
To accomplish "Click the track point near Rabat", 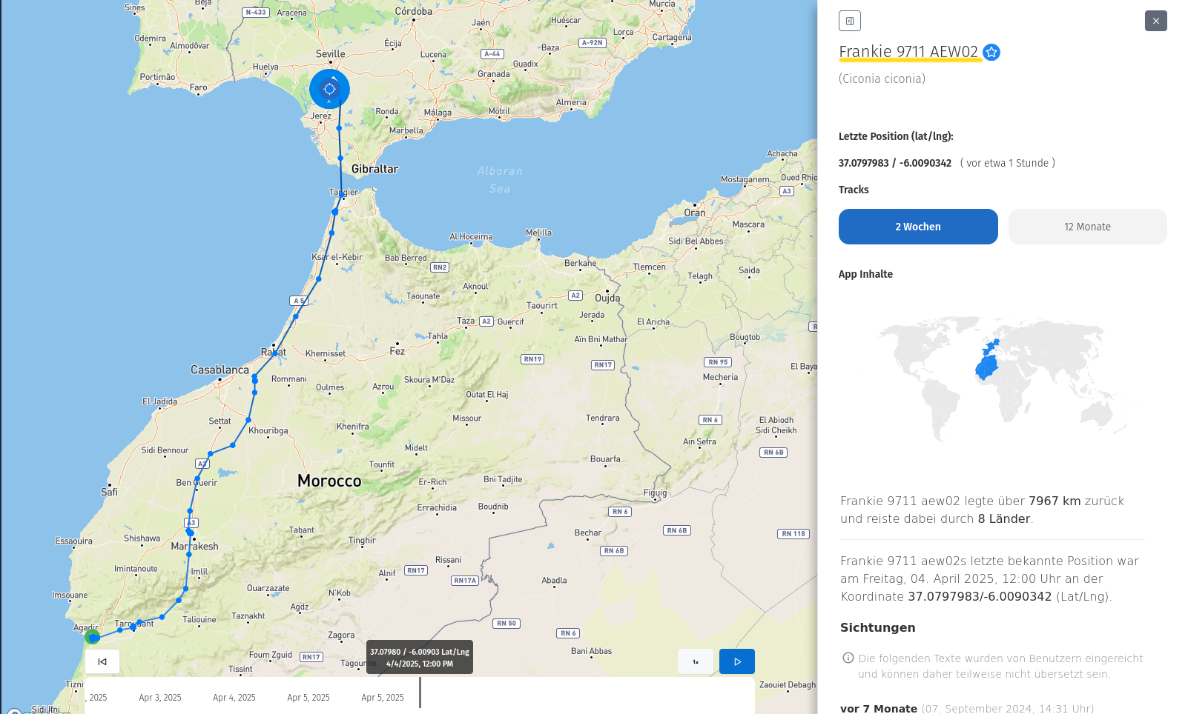I will [275, 353].
